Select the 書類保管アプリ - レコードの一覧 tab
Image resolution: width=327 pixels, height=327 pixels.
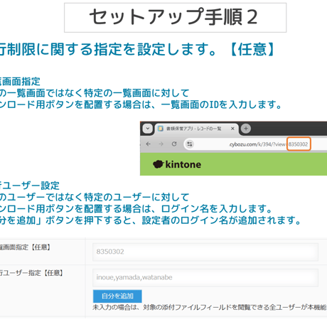(197, 129)
